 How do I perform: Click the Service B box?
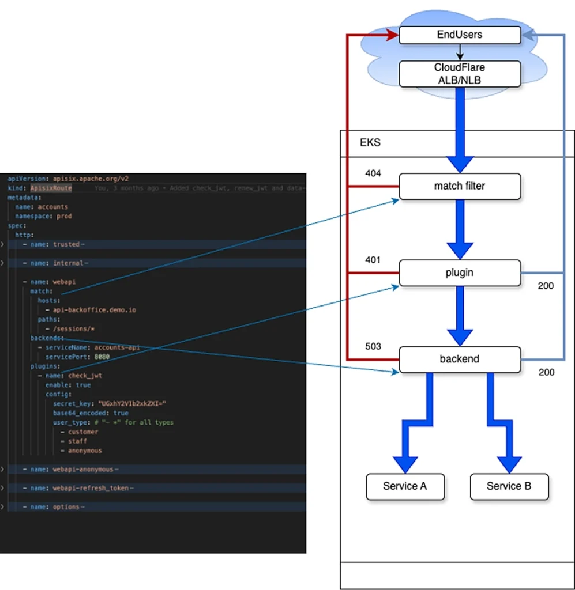(x=509, y=487)
